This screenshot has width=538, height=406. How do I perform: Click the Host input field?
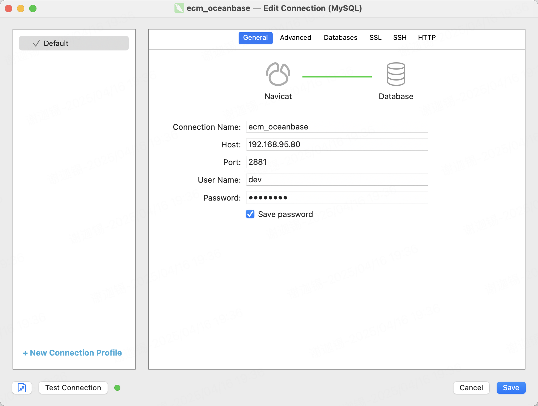pos(337,144)
